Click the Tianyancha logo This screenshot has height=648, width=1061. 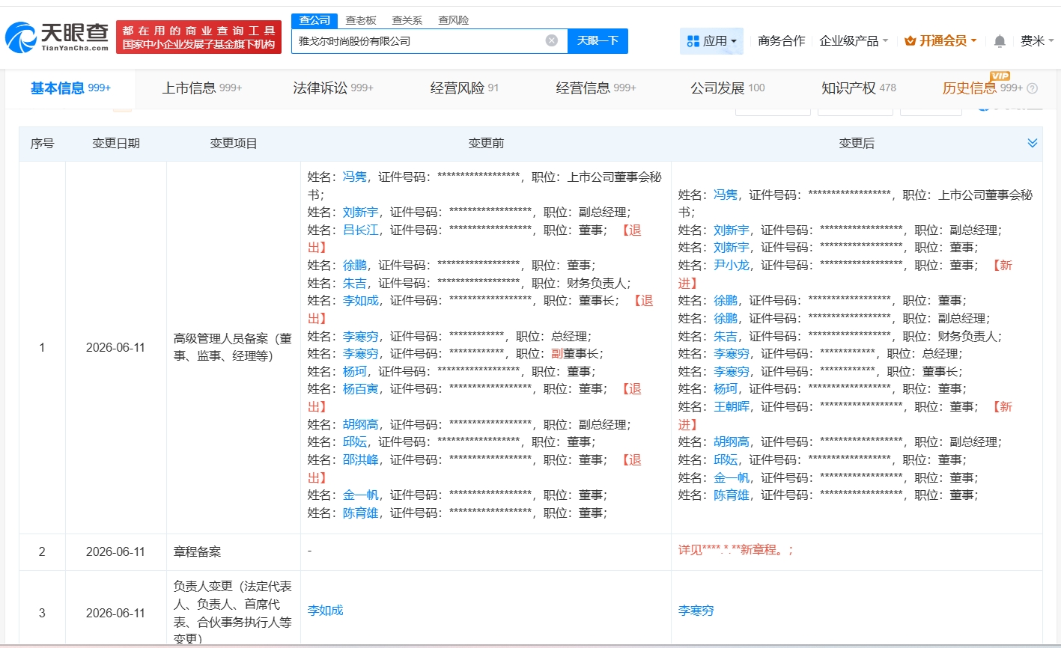[x=57, y=37]
